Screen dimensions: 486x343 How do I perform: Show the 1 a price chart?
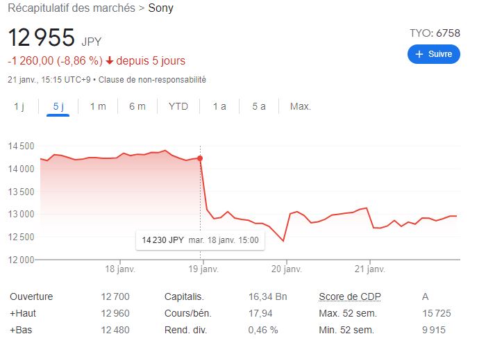(219, 106)
